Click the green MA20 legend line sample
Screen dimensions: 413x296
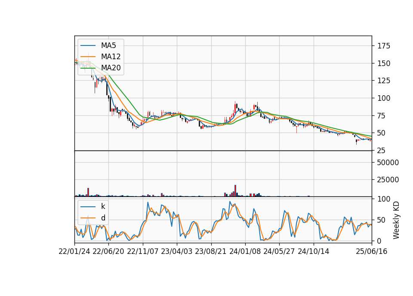click(x=88, y=68)
